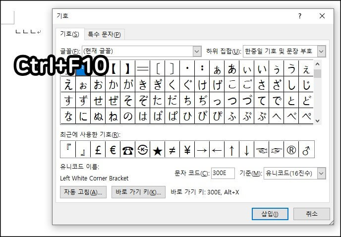Switch to the 기호(S) tab
Screen dimensions: 341x237
pyautogui.click(x=69, y=34)
